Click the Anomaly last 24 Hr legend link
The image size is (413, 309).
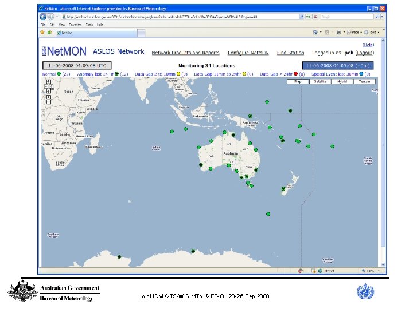[95, 74]
